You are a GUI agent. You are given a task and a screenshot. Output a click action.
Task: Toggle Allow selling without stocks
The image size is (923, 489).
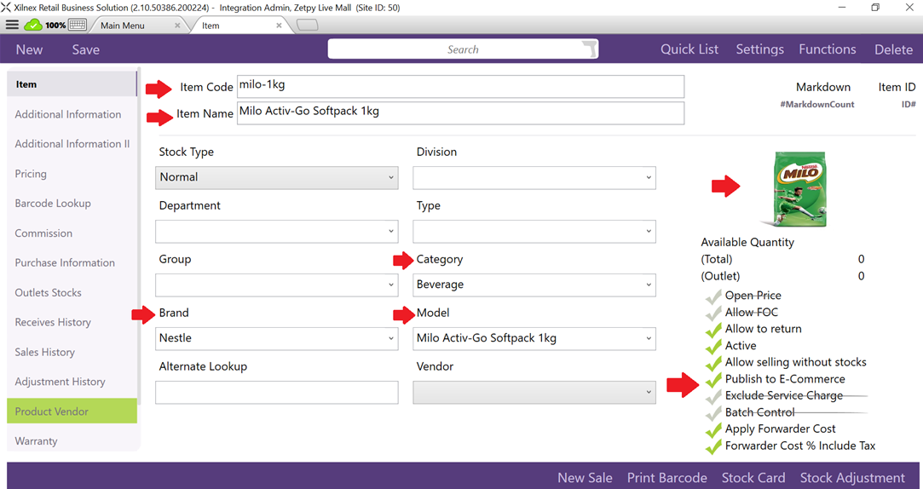[713, 362]
